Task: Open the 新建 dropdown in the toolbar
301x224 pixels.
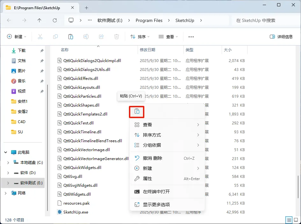Action: (x=17, y=37)
